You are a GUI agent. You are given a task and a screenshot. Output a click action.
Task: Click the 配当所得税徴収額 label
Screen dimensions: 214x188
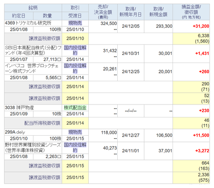(x=42, y=123)
